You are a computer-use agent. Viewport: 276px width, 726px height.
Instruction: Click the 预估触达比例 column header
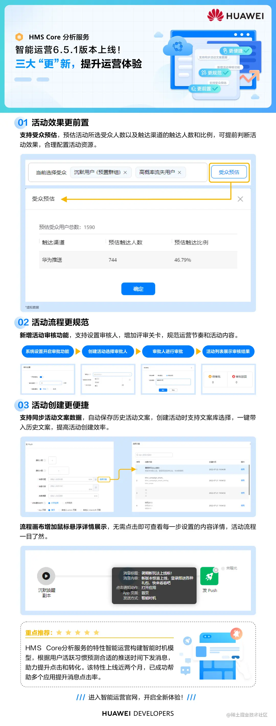(191, 242)
